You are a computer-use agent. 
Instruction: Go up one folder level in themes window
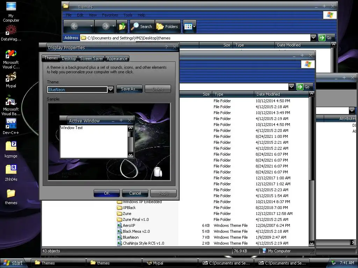122,27
